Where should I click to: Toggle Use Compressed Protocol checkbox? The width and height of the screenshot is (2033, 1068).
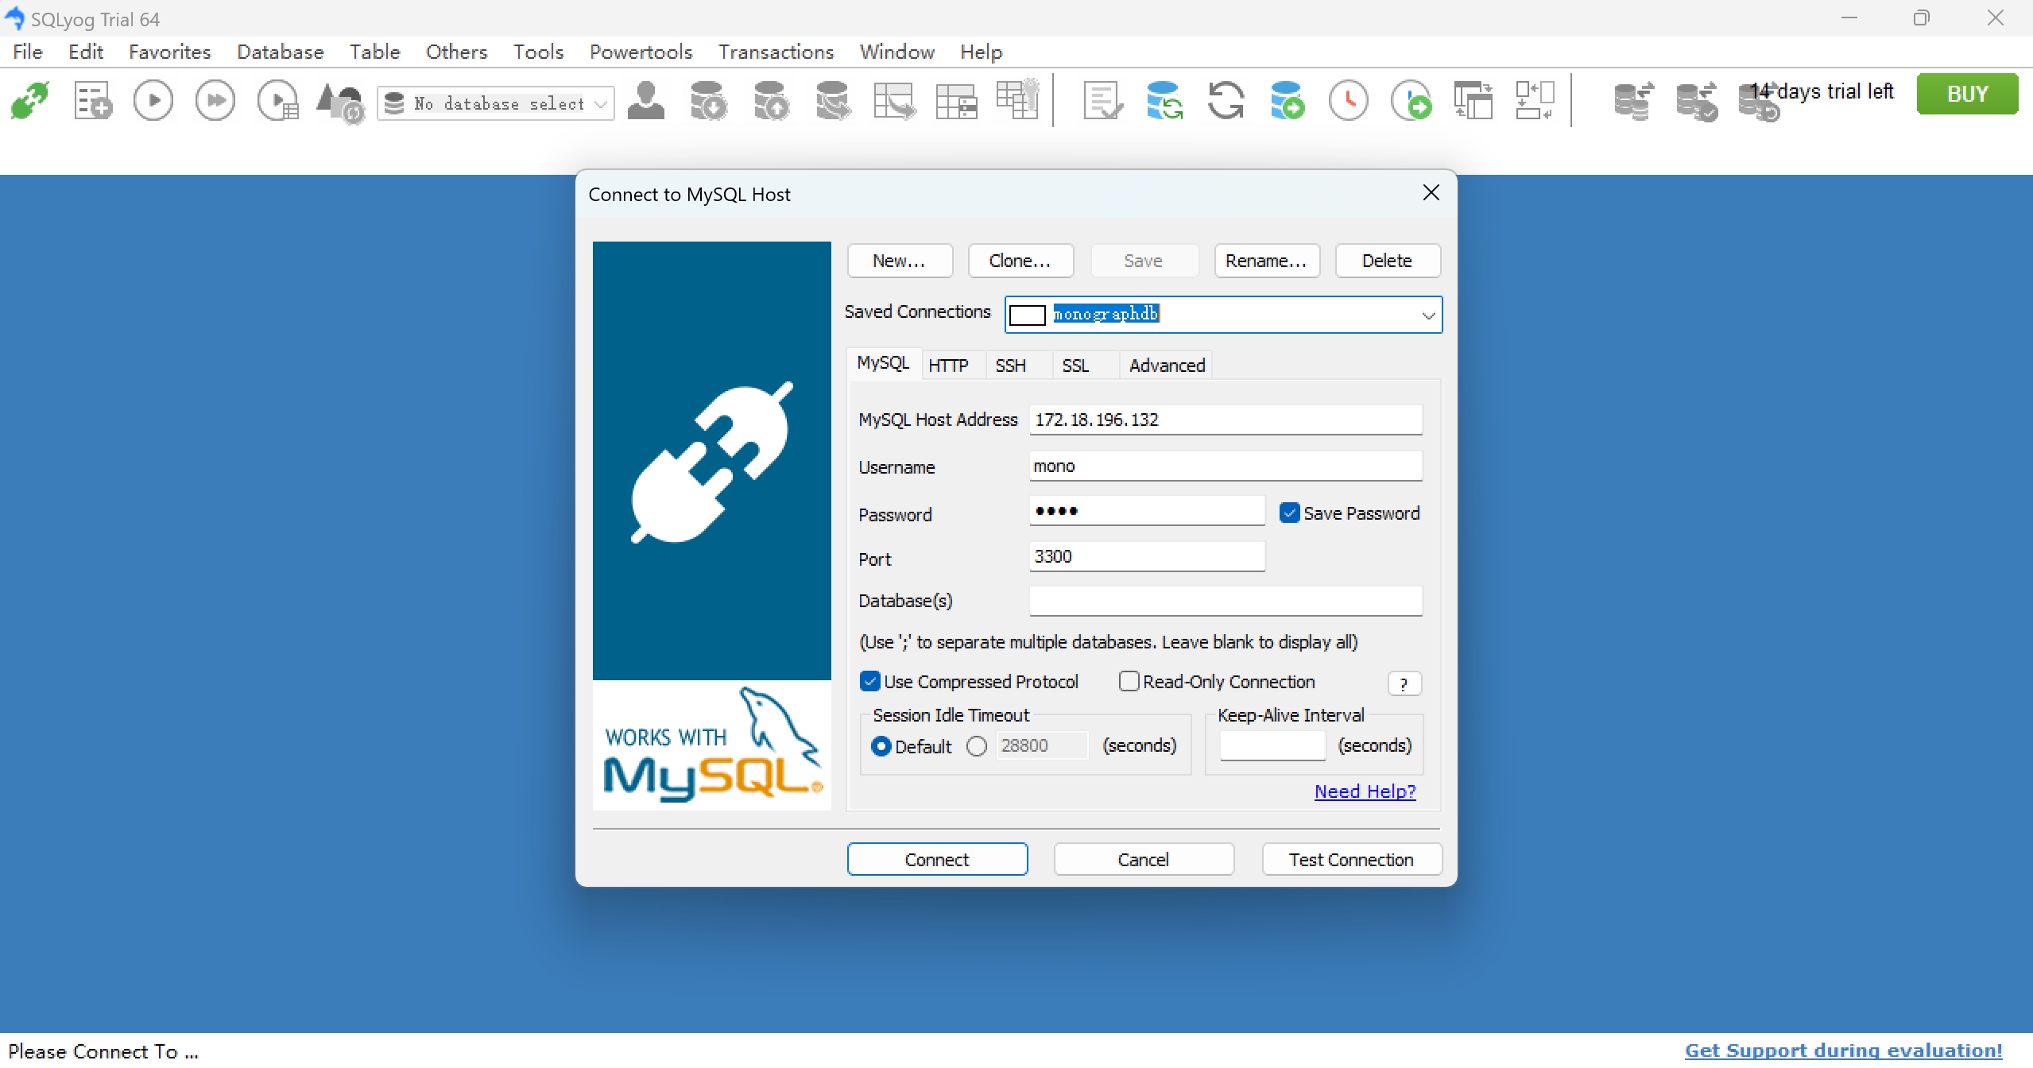[x=870, y=682]
